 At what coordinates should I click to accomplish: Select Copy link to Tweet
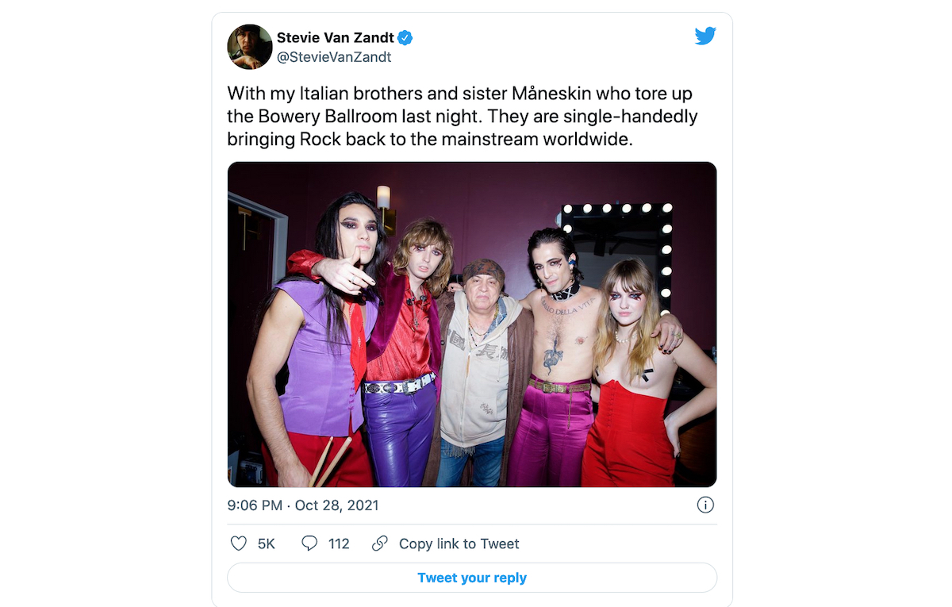tap(459, 544)
